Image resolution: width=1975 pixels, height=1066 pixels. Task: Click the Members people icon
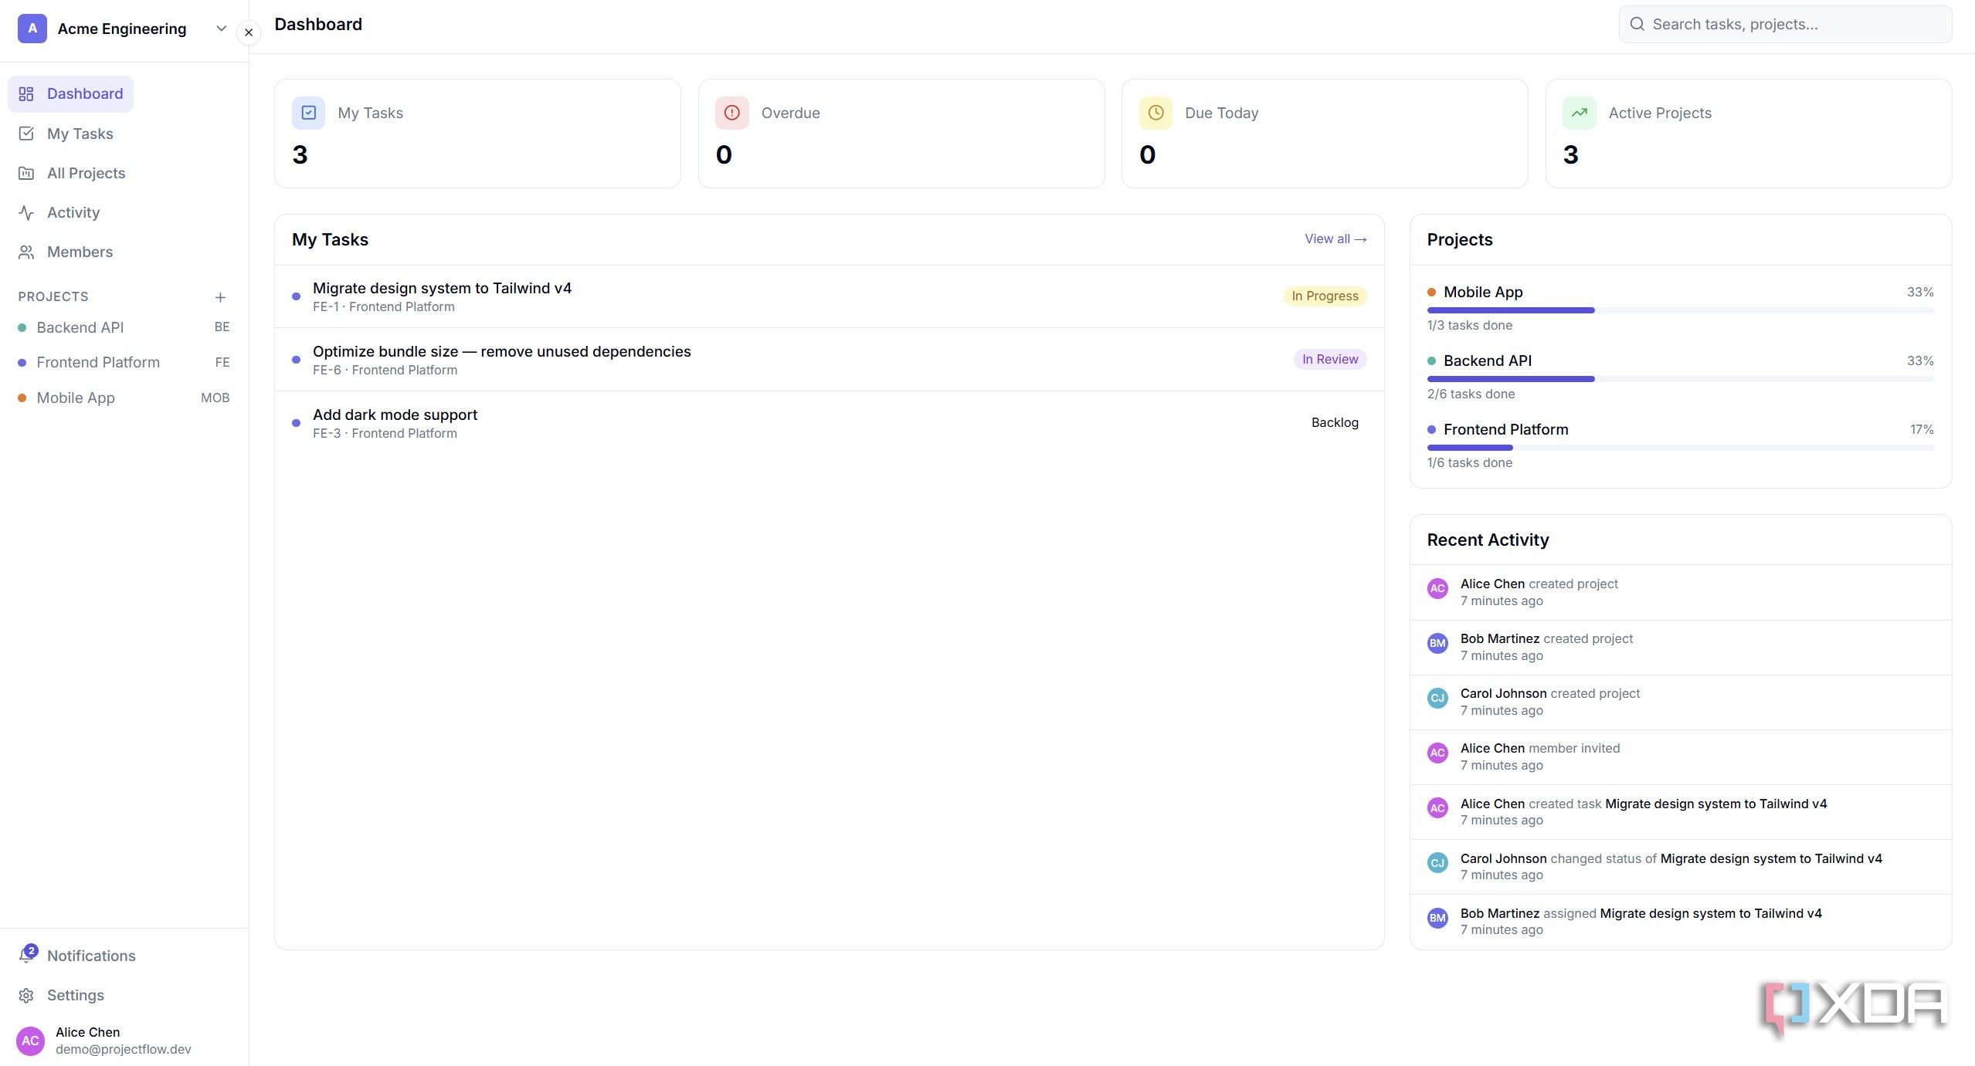26,252
